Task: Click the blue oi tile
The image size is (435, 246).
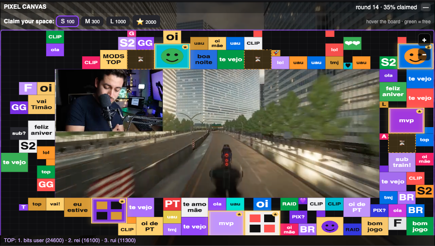Action: (x=262, y=204)
